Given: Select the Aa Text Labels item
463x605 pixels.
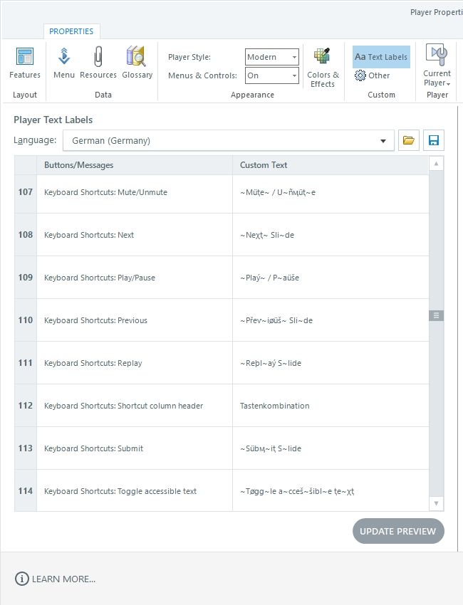Looking at the screenshot, I should click(x=381, y=57).
